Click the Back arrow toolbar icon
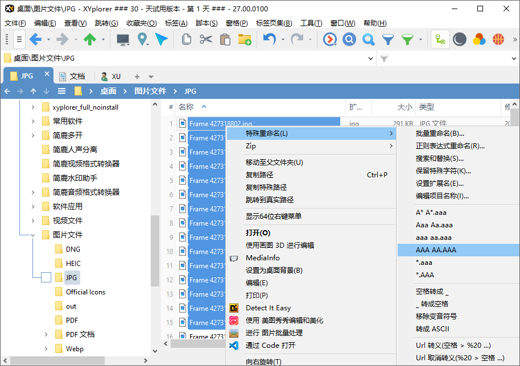 pyautogui.click(x=35, y=39)
